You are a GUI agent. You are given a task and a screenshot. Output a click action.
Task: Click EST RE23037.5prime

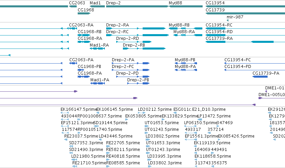click(81, 136)
